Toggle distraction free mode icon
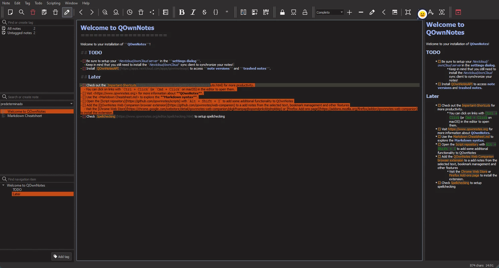This screenshot has width=499, height=268. 408,12
